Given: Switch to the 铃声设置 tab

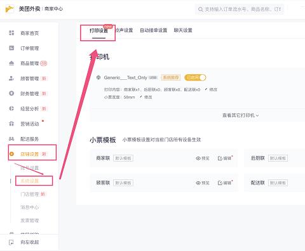Looking at the screenshot, I should pos(124,30).
